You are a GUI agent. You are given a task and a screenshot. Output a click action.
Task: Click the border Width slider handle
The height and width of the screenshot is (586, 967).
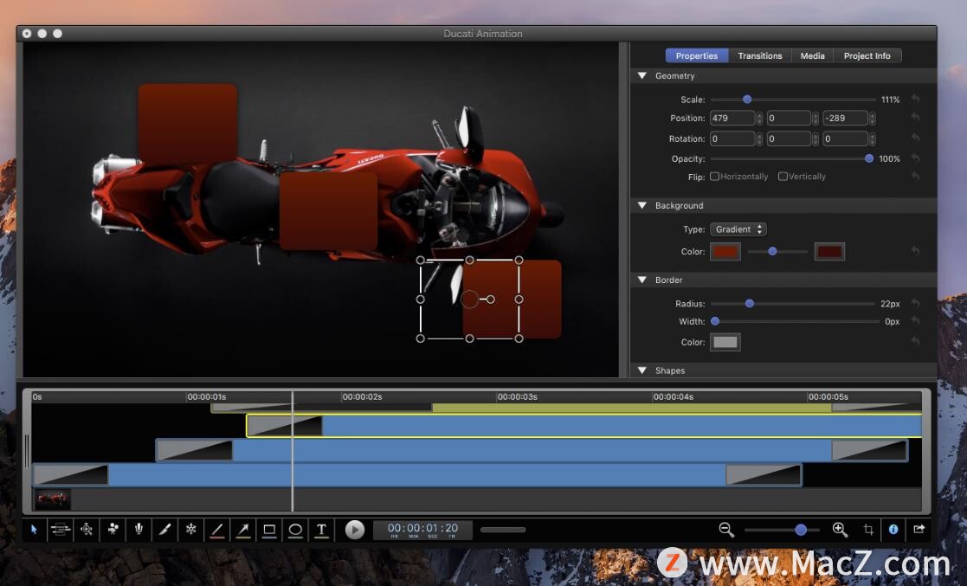click(x=715, y=321)
